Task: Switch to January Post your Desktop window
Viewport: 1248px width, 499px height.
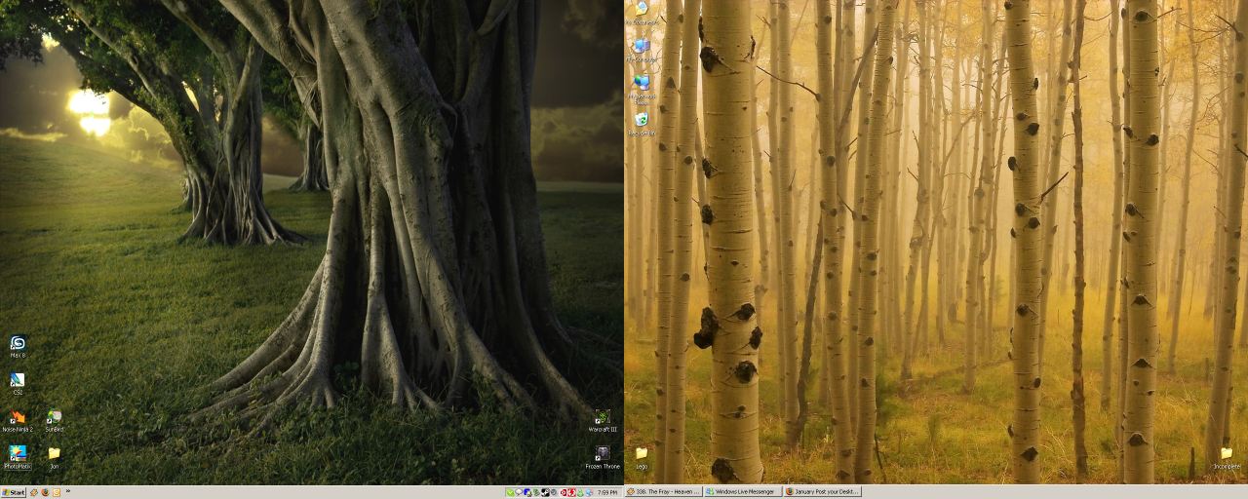Action: 823,492
